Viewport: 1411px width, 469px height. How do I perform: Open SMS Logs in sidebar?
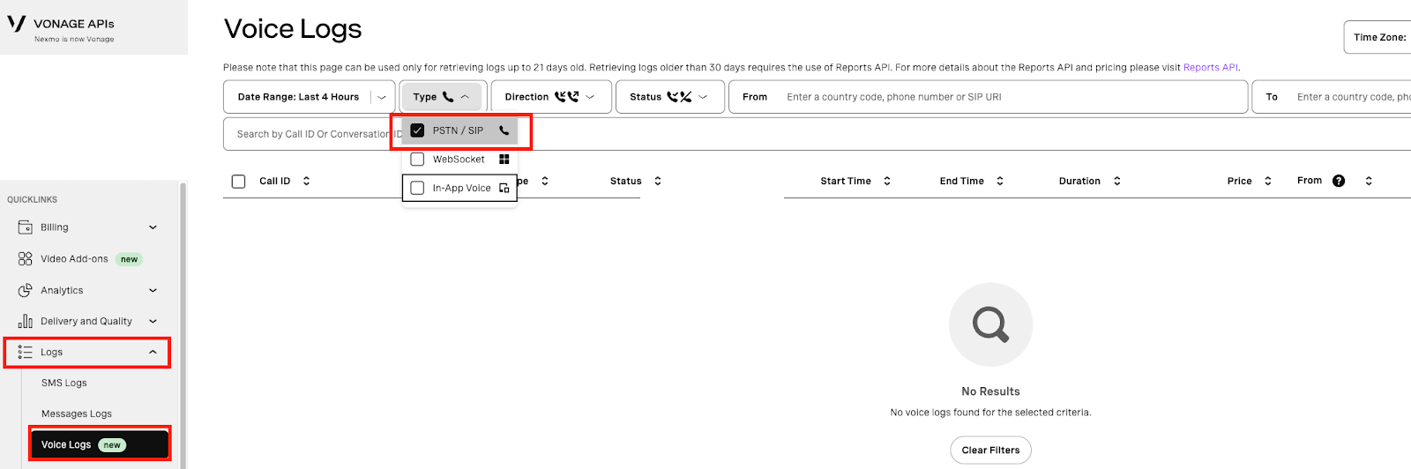(64, 383)
